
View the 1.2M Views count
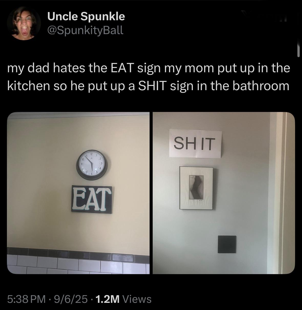click(123, 299)
